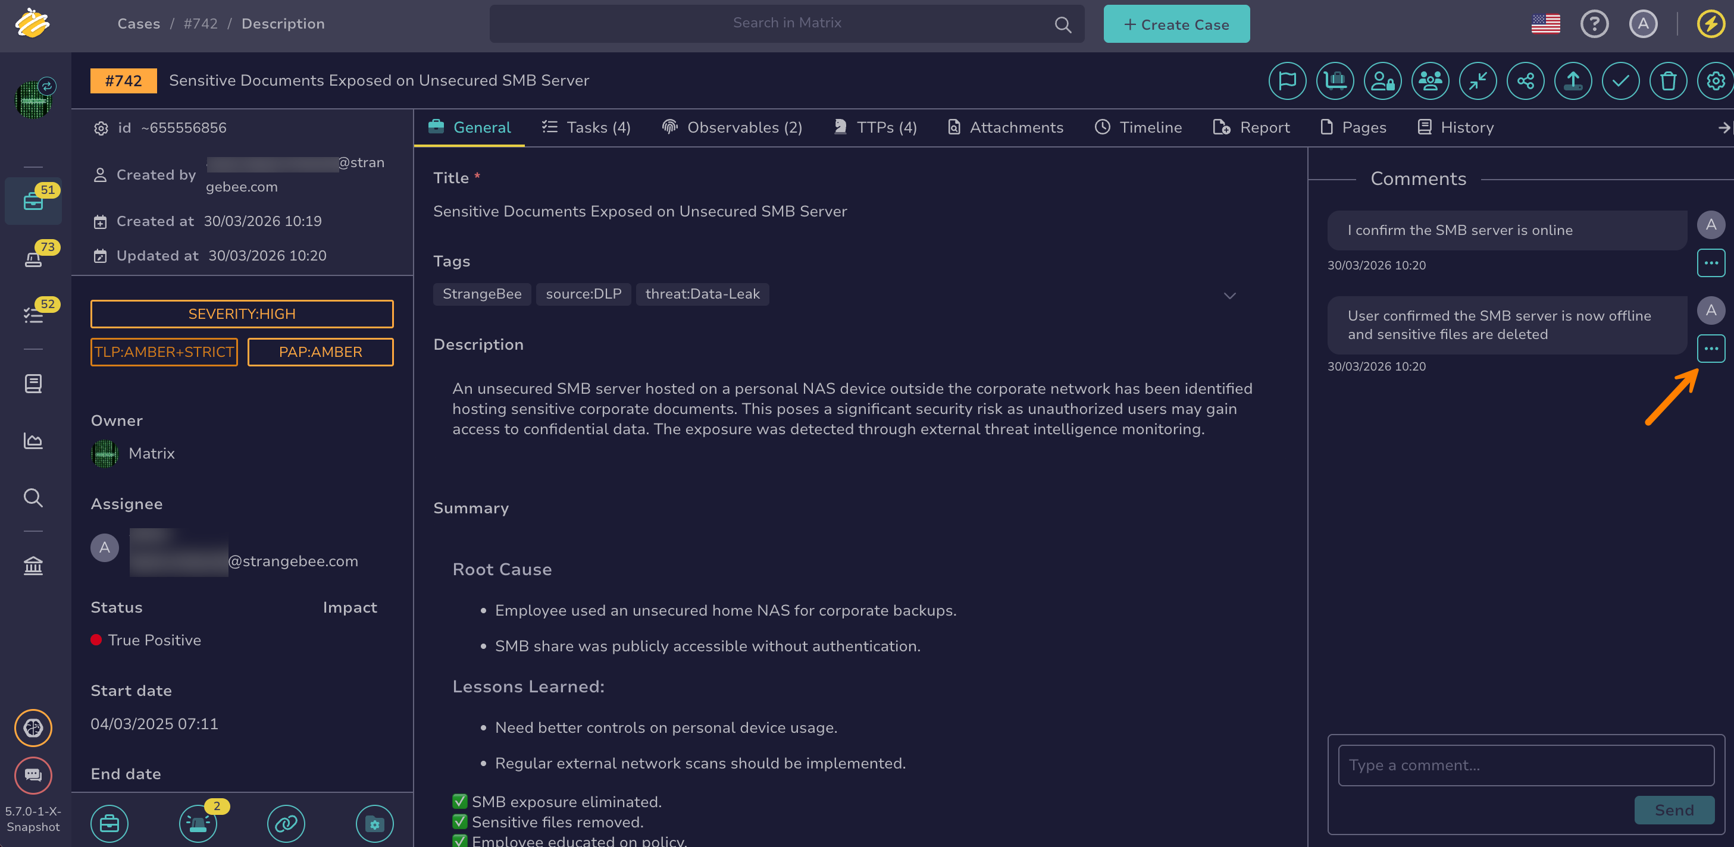
Task: Click the share case icon
Action: [1525, 81]
